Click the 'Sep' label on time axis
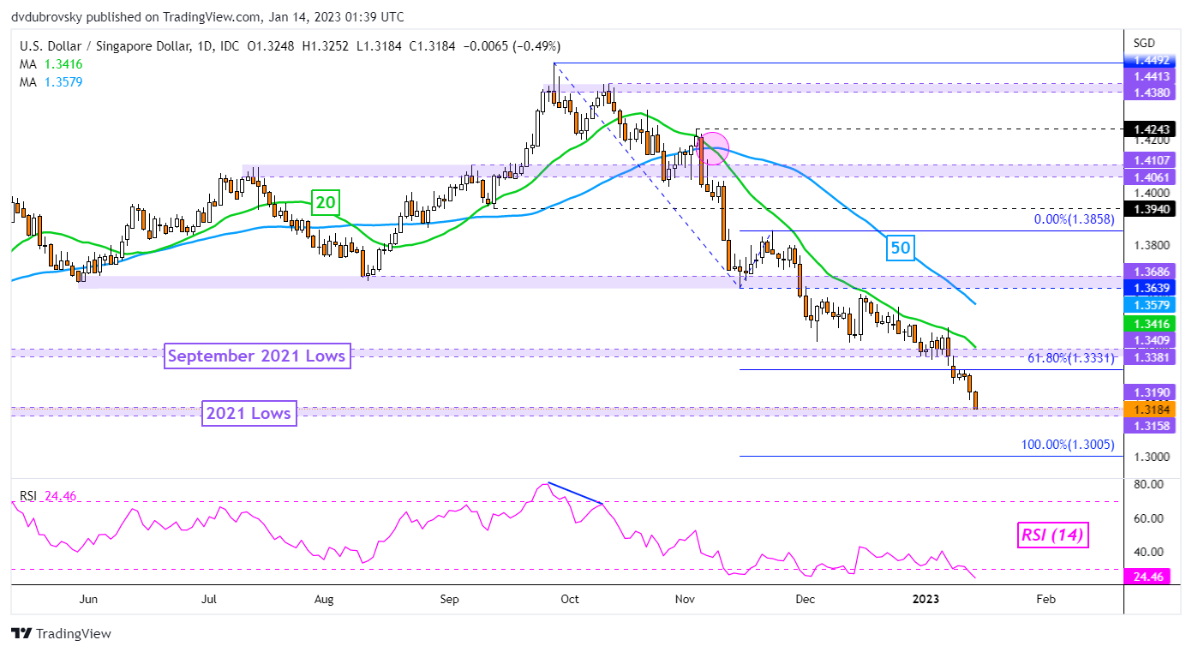Screen dimensions: 1192x652 tap(452, 601)
